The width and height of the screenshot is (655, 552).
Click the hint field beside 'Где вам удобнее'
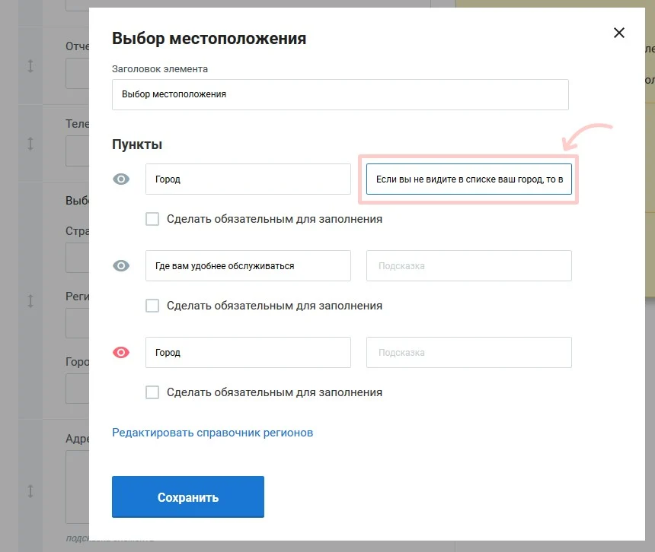click(468, 266)
